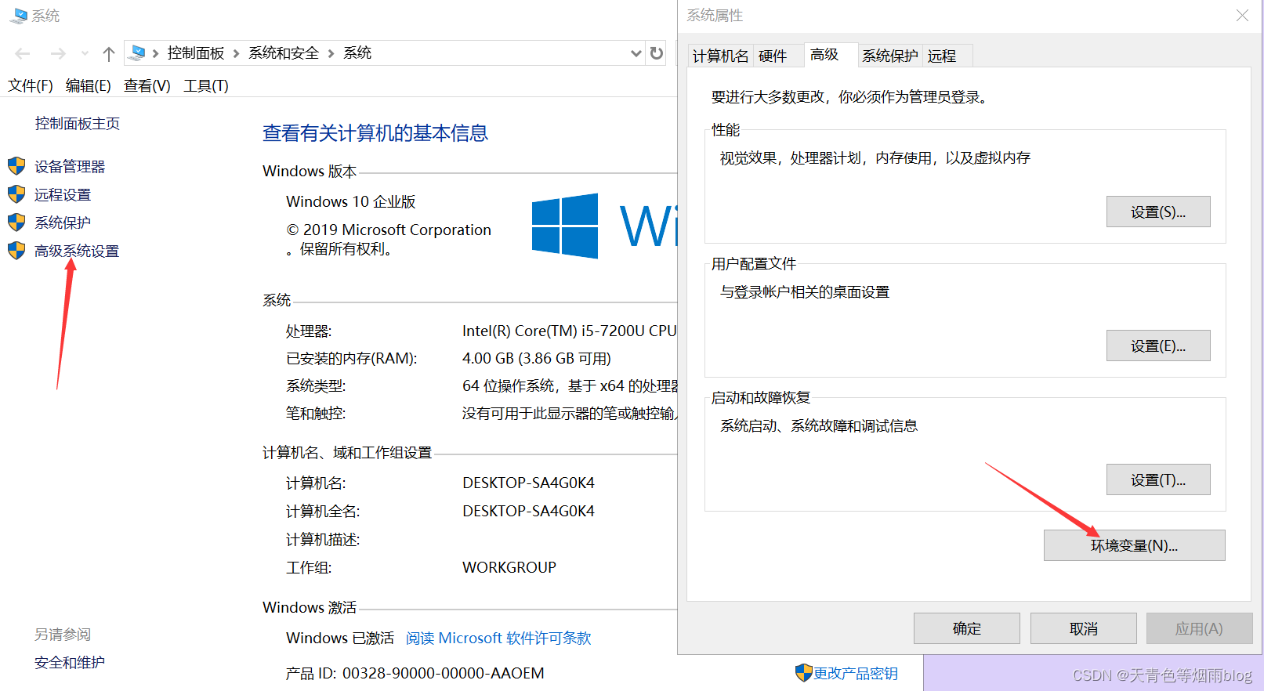Expand the address bar history dropdown
The height and width of the screenshot is (691, 1264).
(636, 53)
